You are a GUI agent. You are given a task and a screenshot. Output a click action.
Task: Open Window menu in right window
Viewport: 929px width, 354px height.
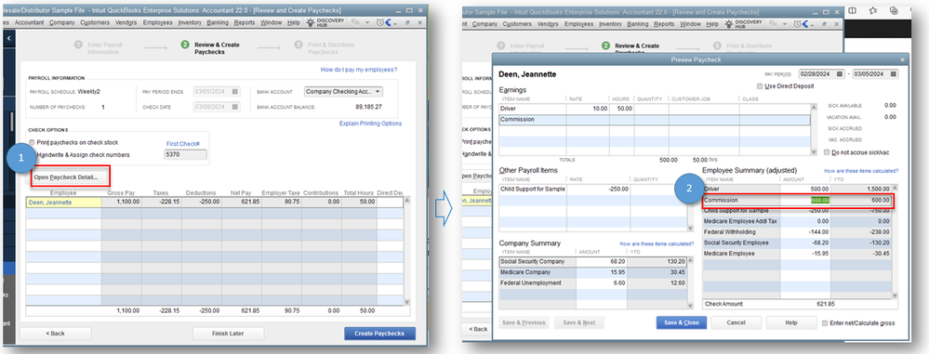690,24
